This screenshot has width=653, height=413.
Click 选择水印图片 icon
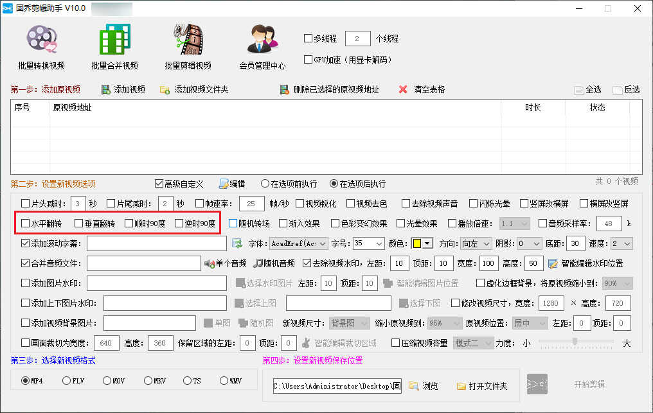[x=240, y=283]
